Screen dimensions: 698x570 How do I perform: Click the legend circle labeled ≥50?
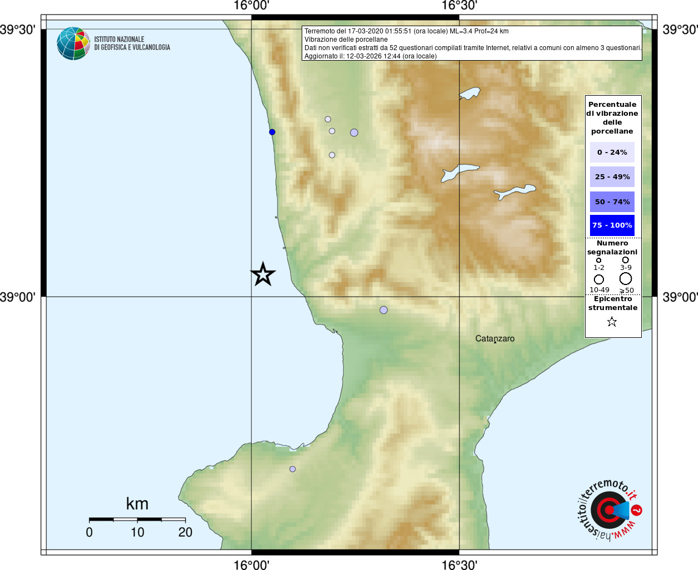tap(626, 278)
